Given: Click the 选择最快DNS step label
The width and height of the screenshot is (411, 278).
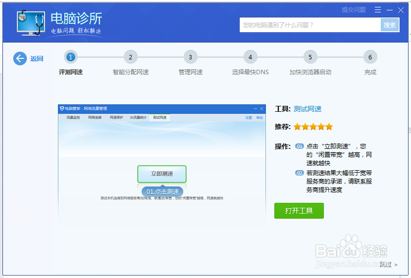Looking at the screenshot, I should tap(251, 72).
